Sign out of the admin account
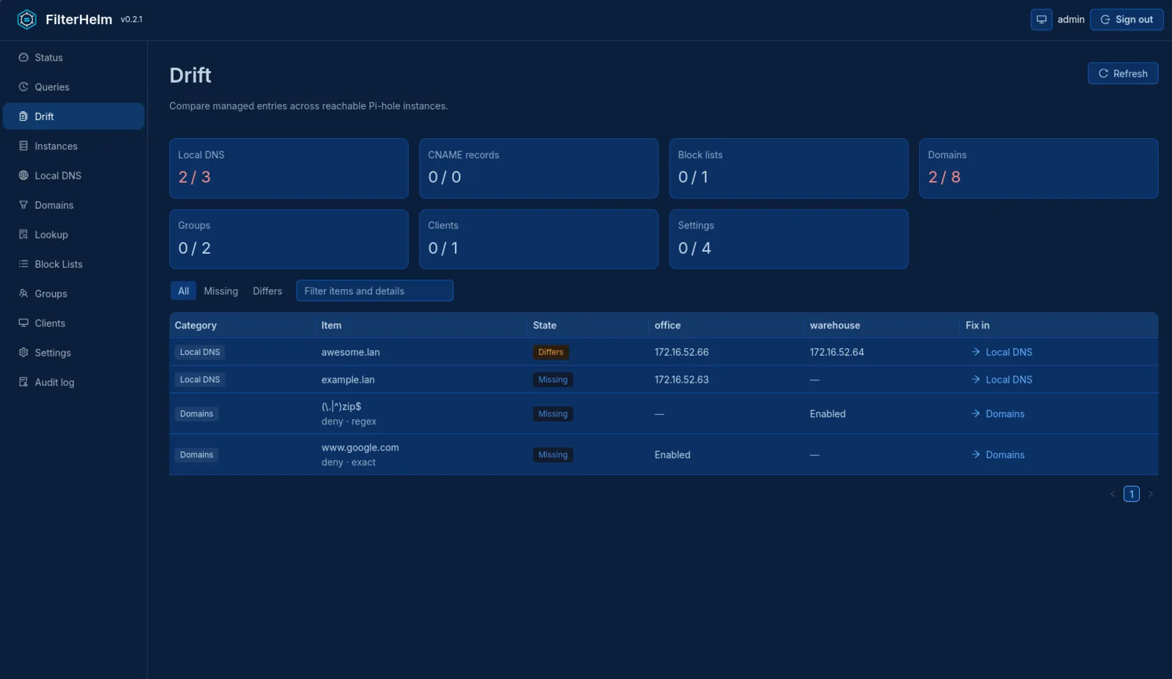Screen dimensions: 1172x679 coord(1127,20)
